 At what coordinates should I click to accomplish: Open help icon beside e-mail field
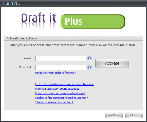(x=89, y=58)
